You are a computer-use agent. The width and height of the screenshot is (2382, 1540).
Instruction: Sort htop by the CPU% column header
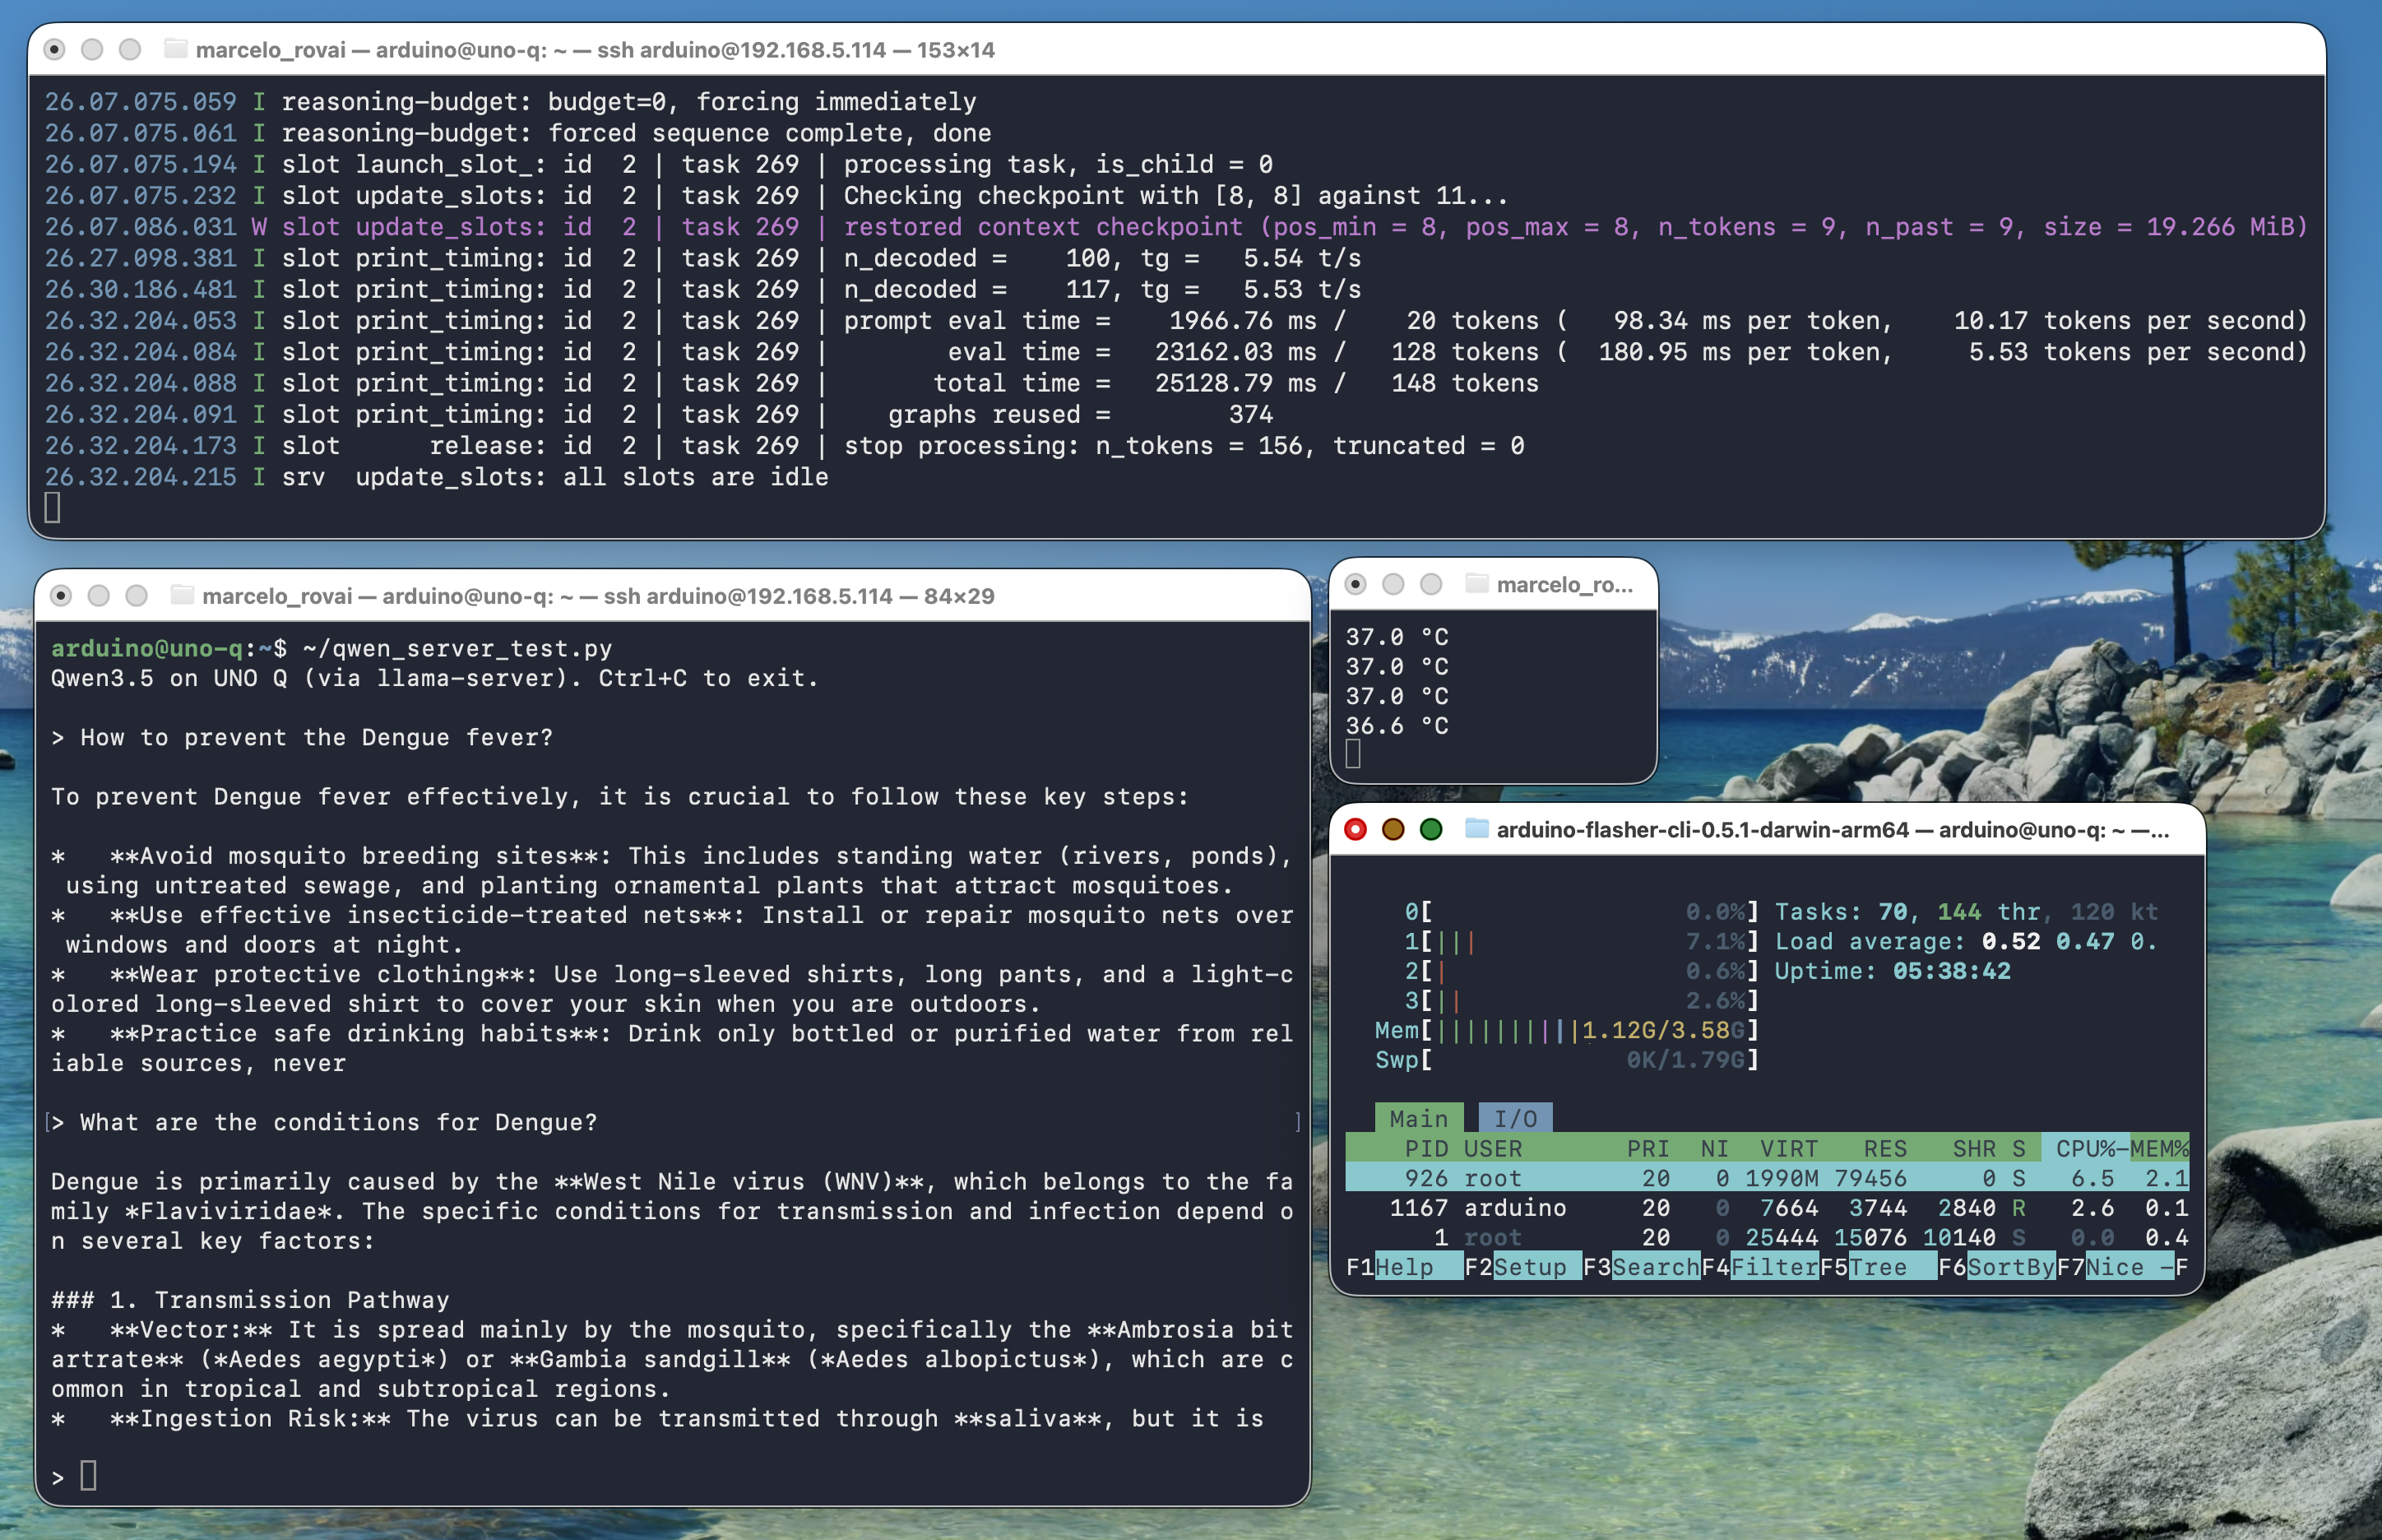tap(2085, 1148)
